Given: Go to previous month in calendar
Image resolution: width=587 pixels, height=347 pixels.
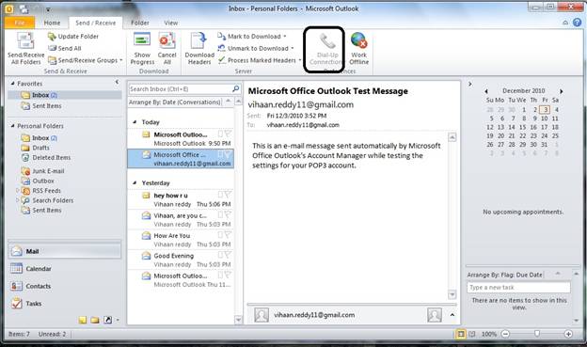Looking at the screenshot, I should pyautogui.click(x=486, y=91).
